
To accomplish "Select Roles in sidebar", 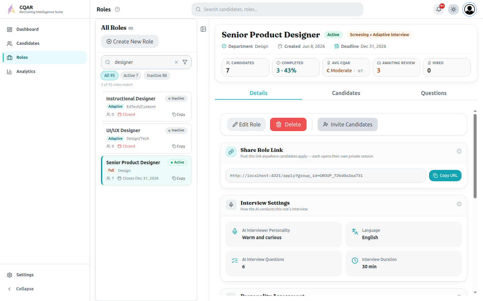I will [x=45, y=58].
